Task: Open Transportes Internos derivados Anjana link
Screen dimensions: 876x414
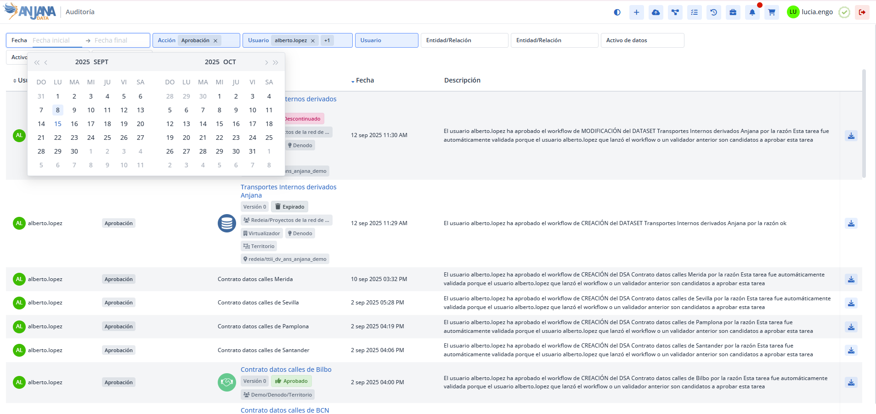Action: (x=288, y=191)
